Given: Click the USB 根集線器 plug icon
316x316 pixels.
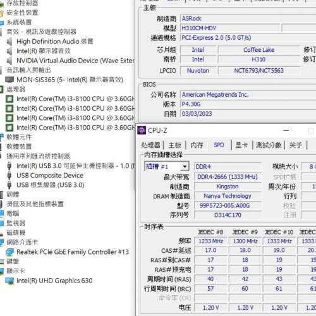Looking at the screenshot, I should tap(9, 185).
